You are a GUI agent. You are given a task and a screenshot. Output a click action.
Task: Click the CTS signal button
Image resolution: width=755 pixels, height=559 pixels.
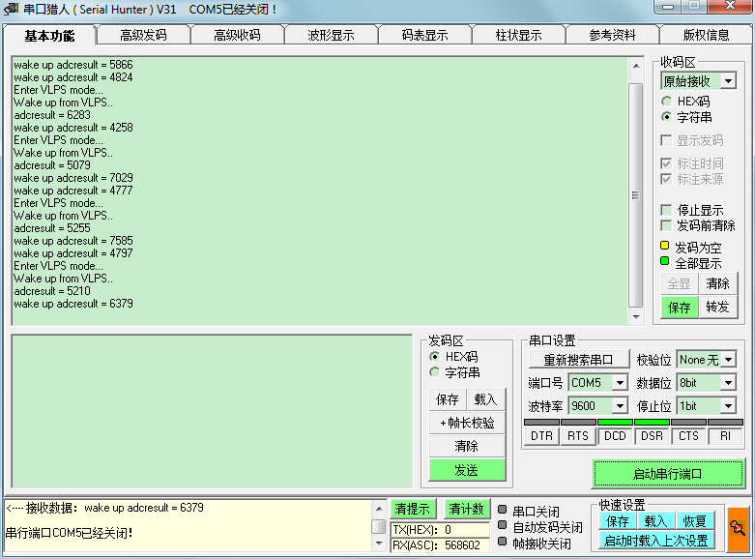click(x=688, y=435)
